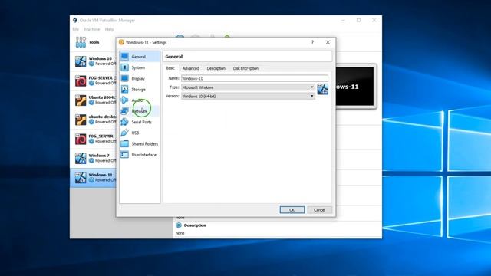The image size is (491, 276).
Task: Click the Description heading in the details pane
Action: (195, 225)
